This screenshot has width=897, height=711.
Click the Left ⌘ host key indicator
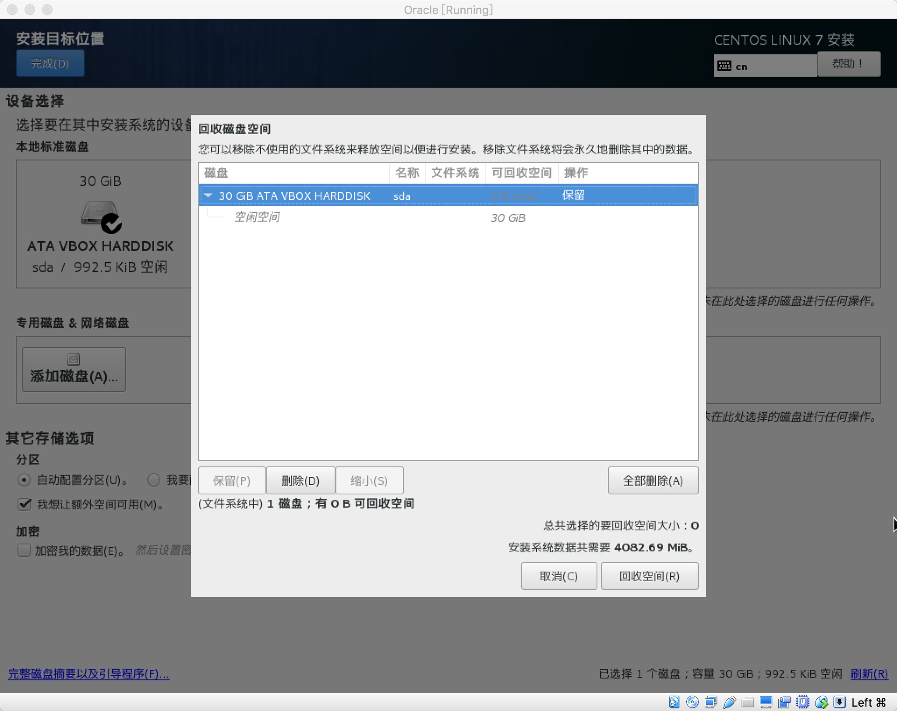[869, 702]
